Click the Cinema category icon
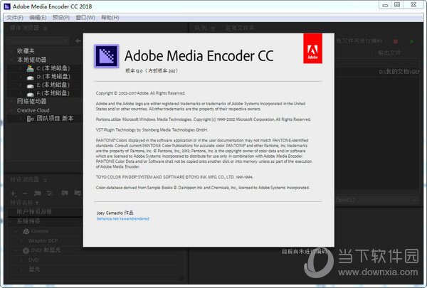Viewport: 427px width, 288px height. tap(26, 231)
